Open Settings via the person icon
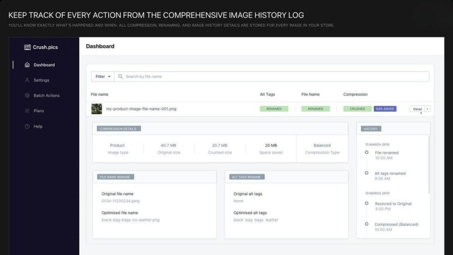Screen dimensions: 453x255 point(27,80)
